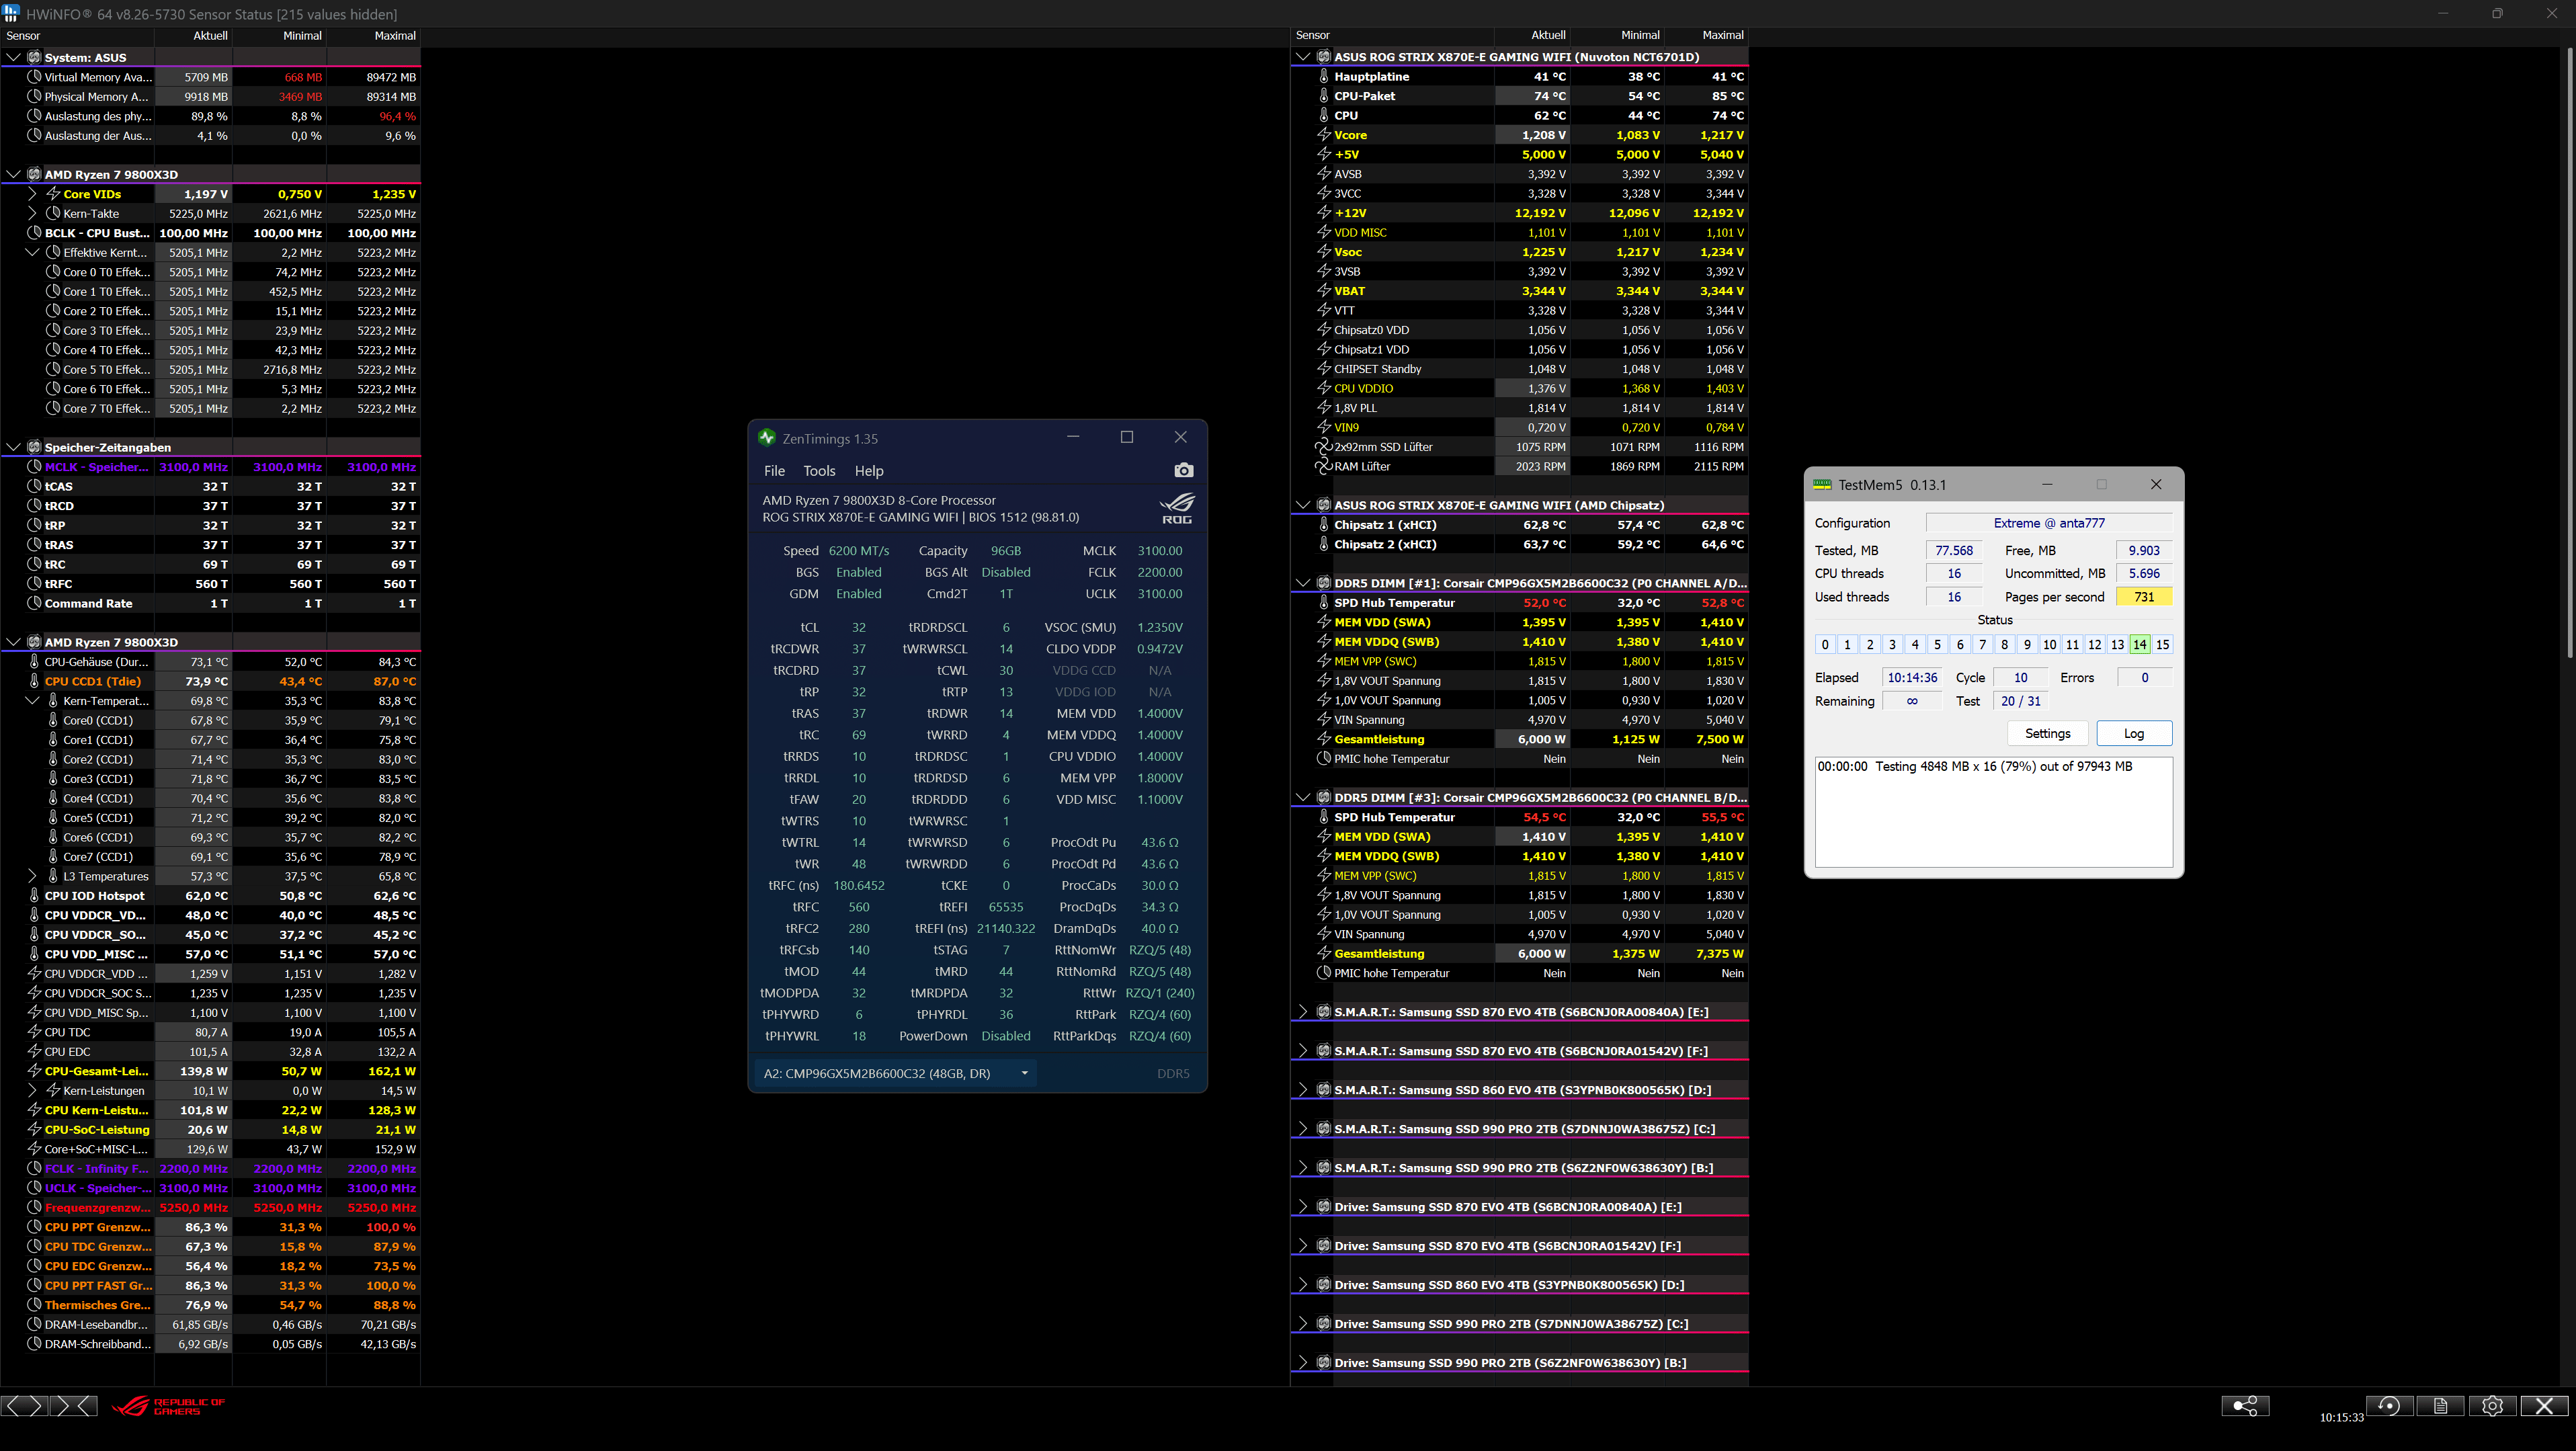Open HWiNFO sensor settings gear
The width and height of the screenshot is (2576, 1451).
(2492, 1406)
